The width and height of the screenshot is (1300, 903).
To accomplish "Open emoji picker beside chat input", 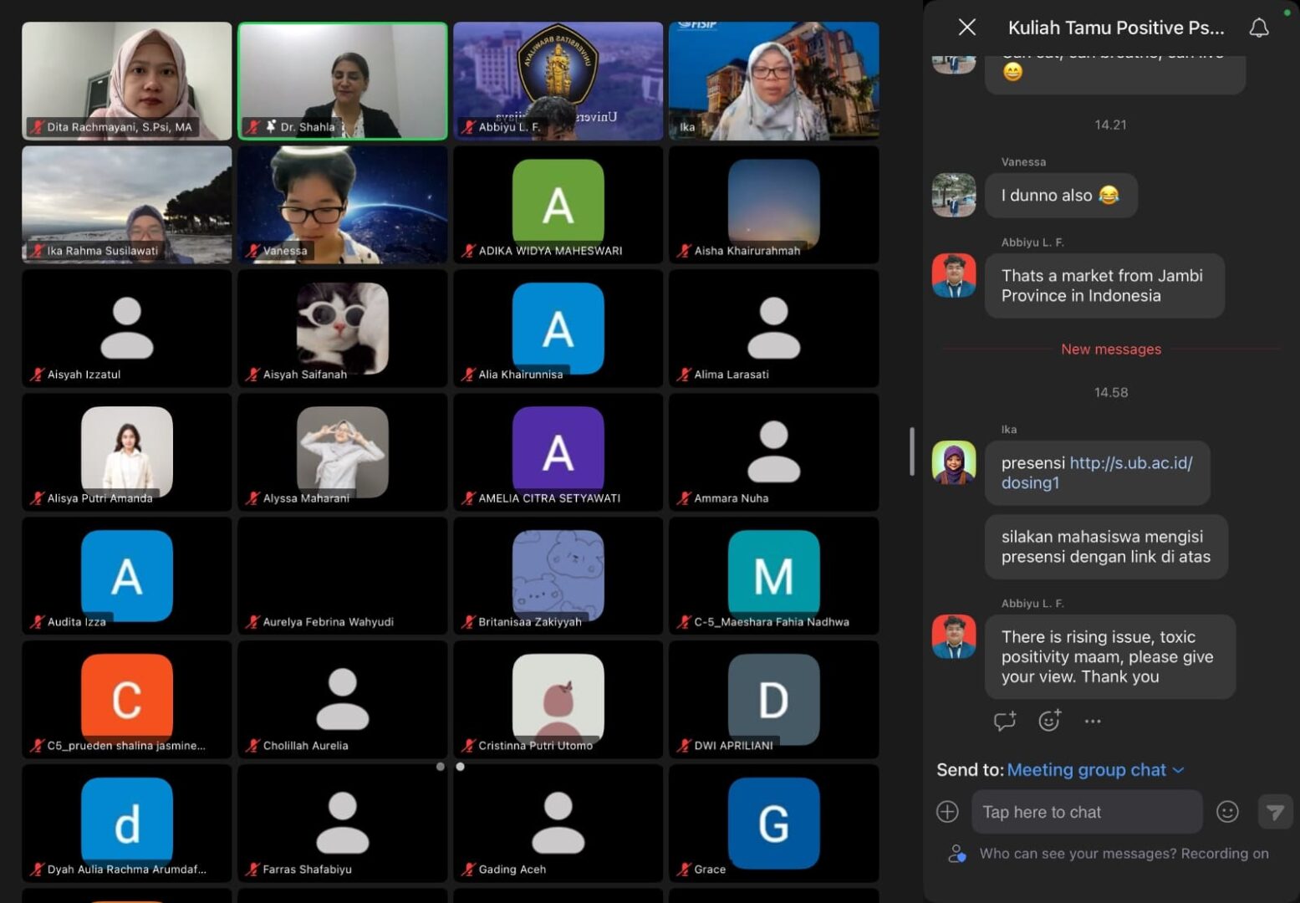I will pyautogui.click(x=1227, y=812).
